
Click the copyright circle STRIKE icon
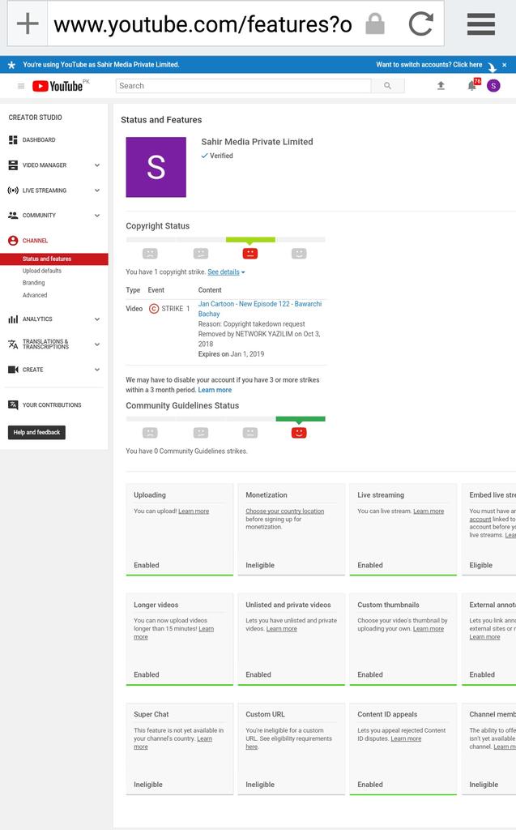(x=154, y=309)
